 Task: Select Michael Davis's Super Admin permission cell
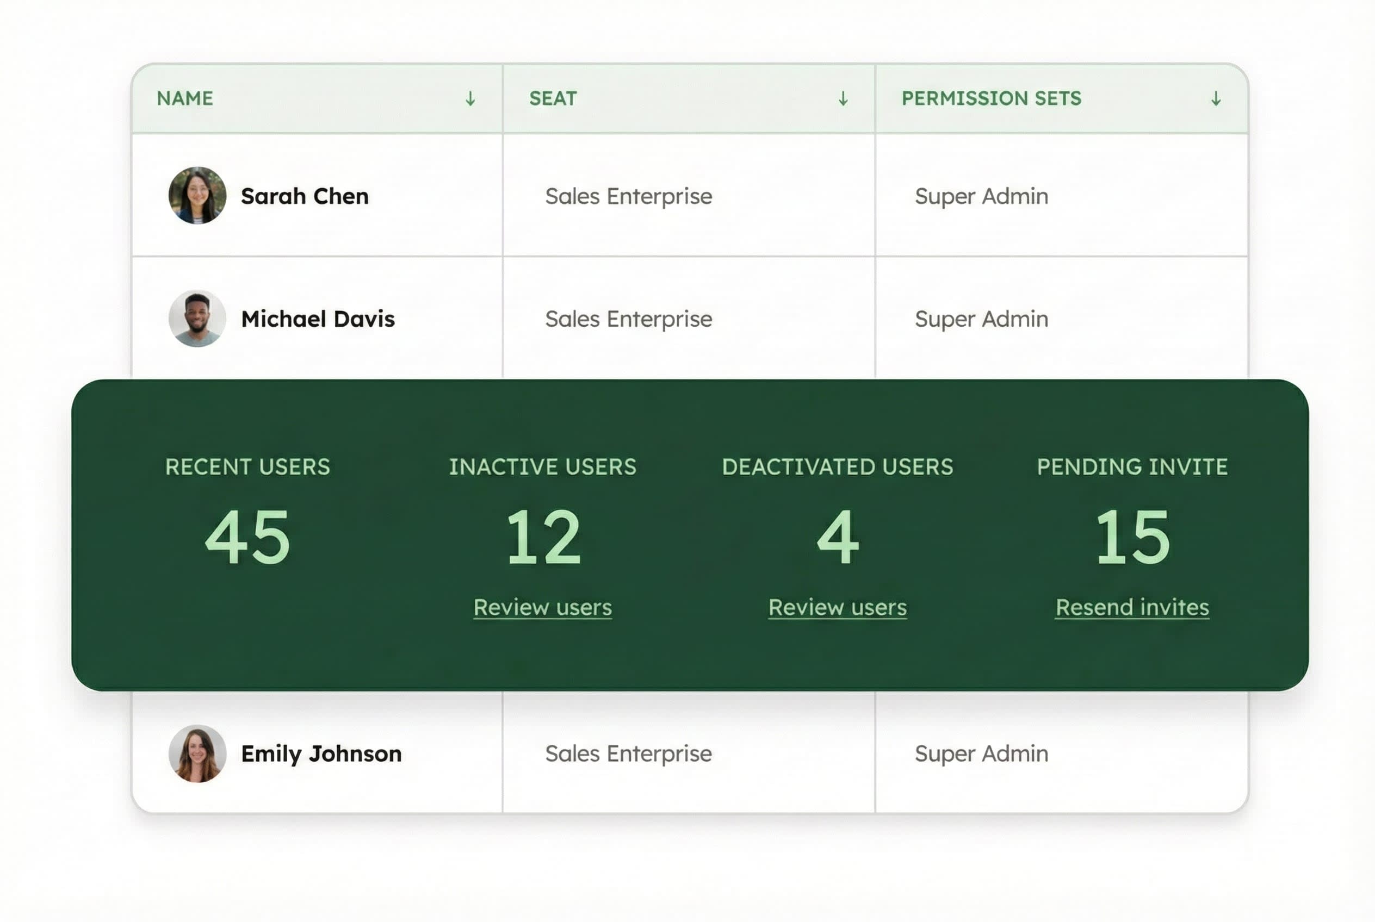pos(981,319)
